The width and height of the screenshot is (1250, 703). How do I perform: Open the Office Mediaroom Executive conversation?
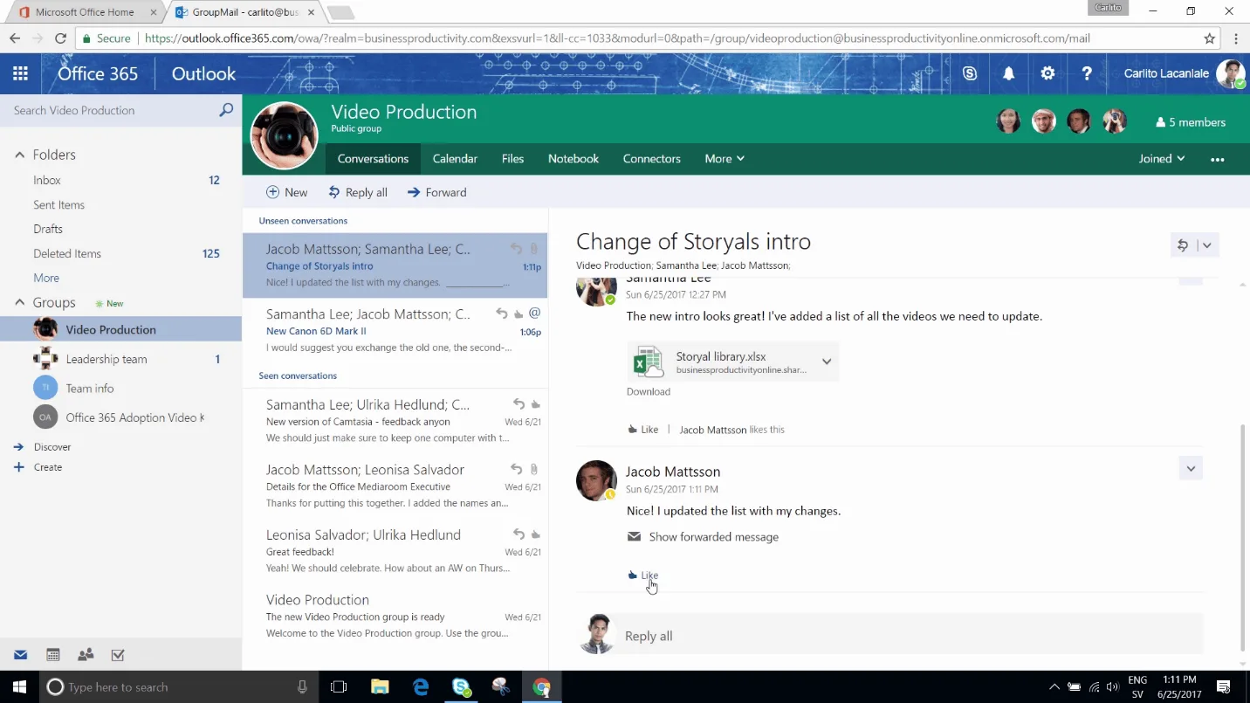pos(395,486)
